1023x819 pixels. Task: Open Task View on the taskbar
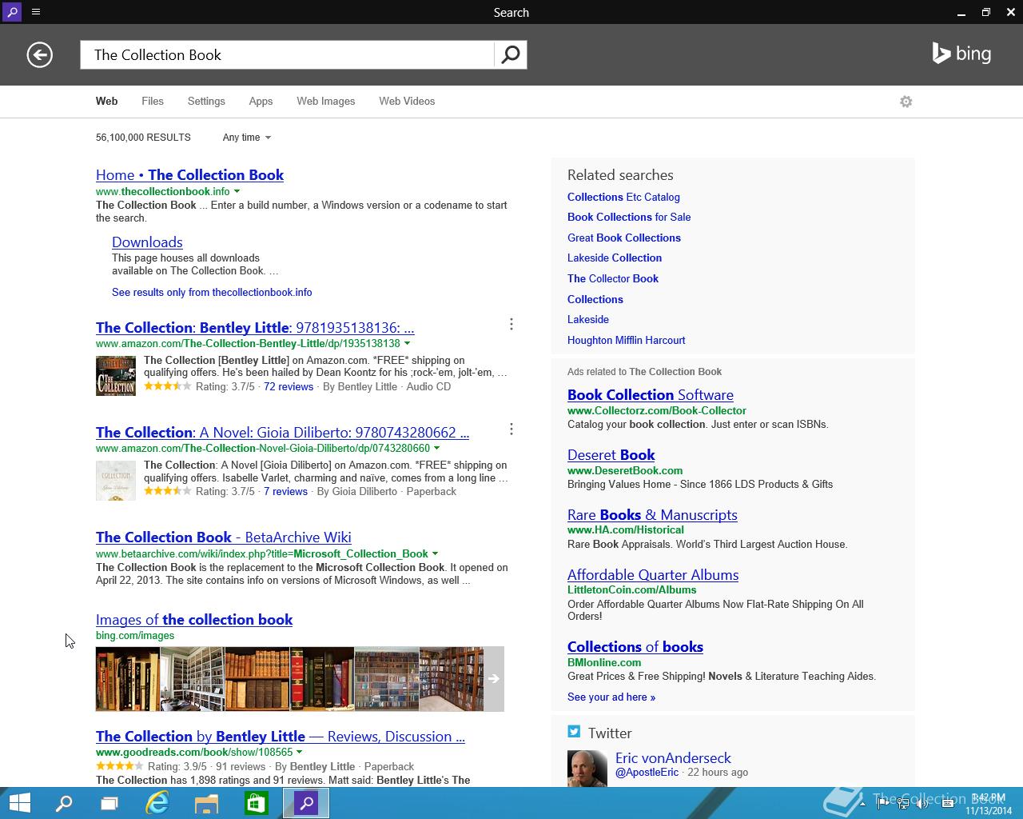109,803
